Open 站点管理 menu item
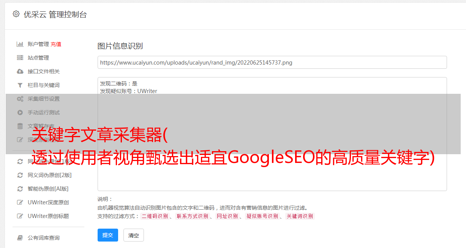 [x=38, y=58]
